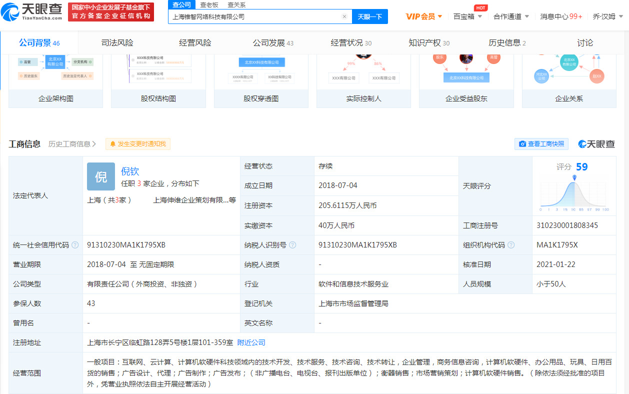Click 上海市市场监督管理局 registration authority
This screenshot has width=629, height=394.
353,303
